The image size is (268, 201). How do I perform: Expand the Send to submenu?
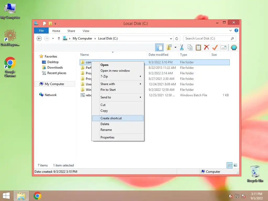[118, 97]
